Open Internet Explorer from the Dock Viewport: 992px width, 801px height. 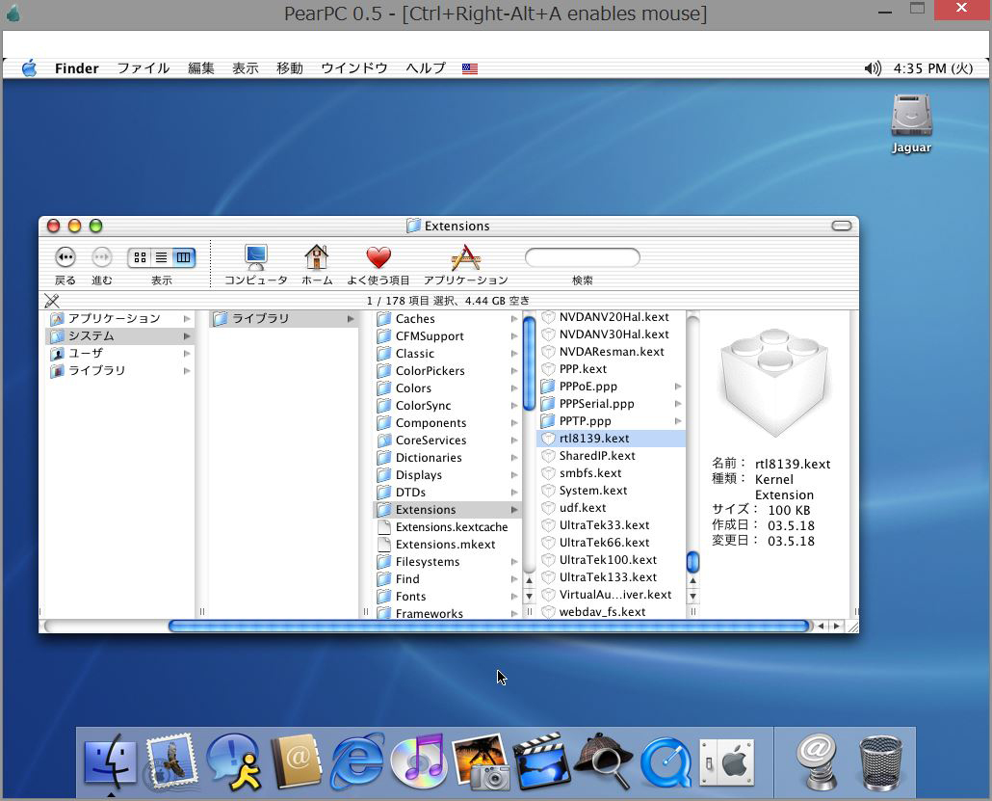pyautogui.click(x=357, y=761)
